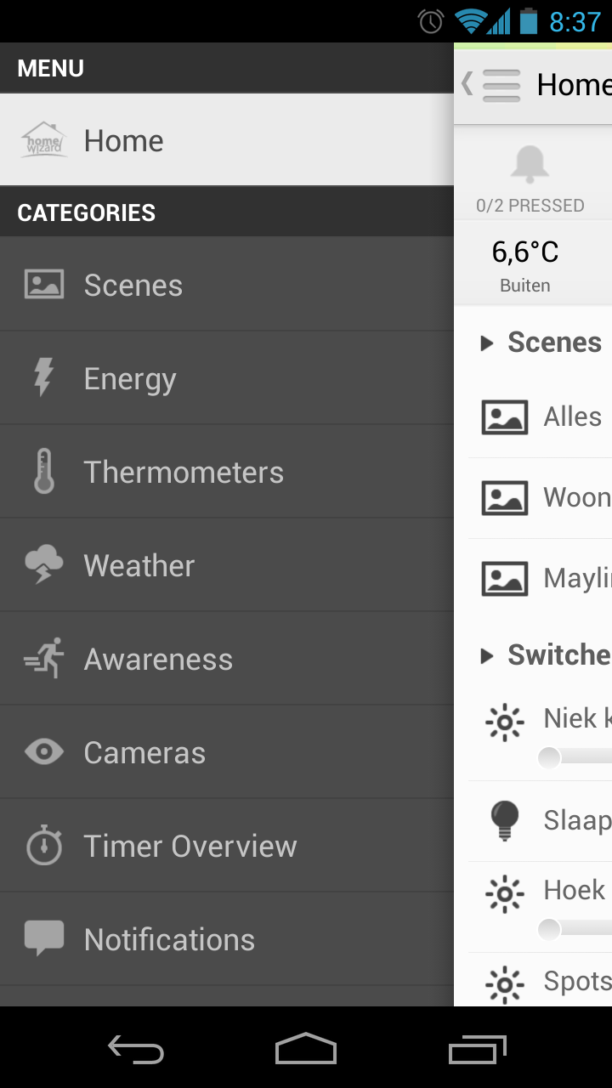Screen dimensions: 612x1088
Task: Collapse the Scenes section triangle
Action: tap(487, 343)
